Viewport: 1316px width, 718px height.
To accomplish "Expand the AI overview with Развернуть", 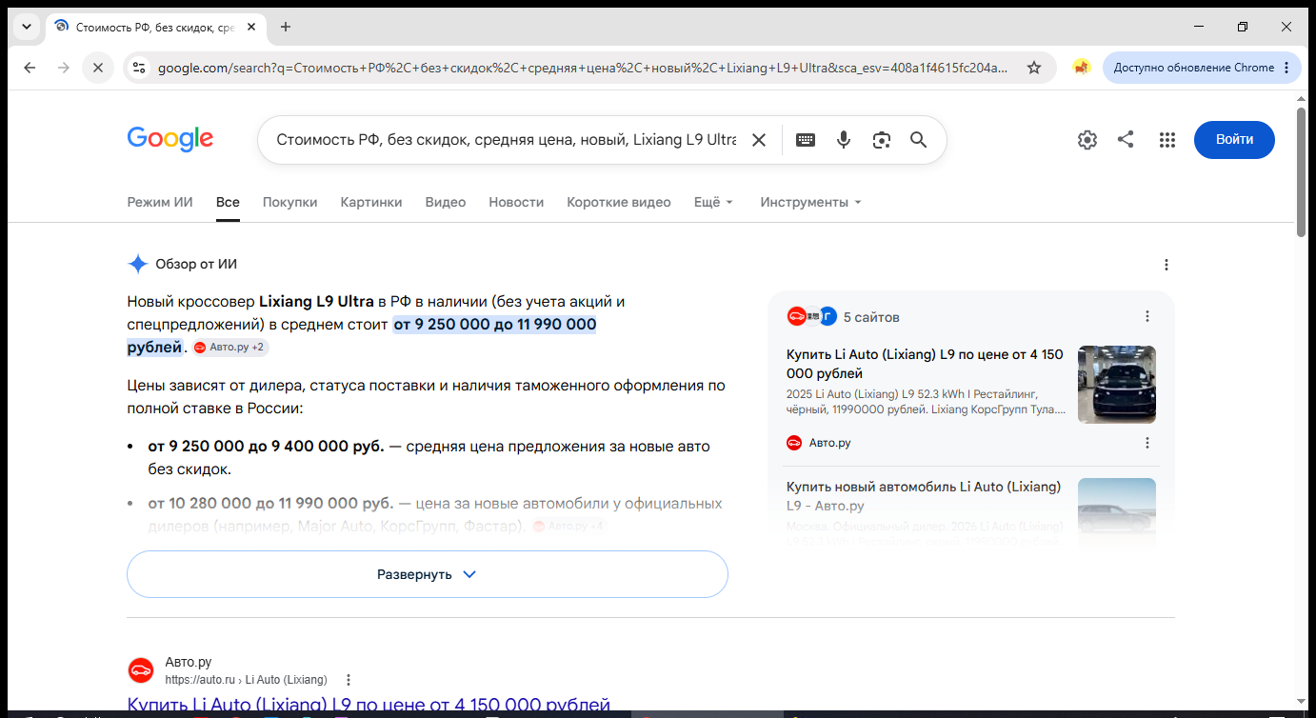I will tap(428, 574).
